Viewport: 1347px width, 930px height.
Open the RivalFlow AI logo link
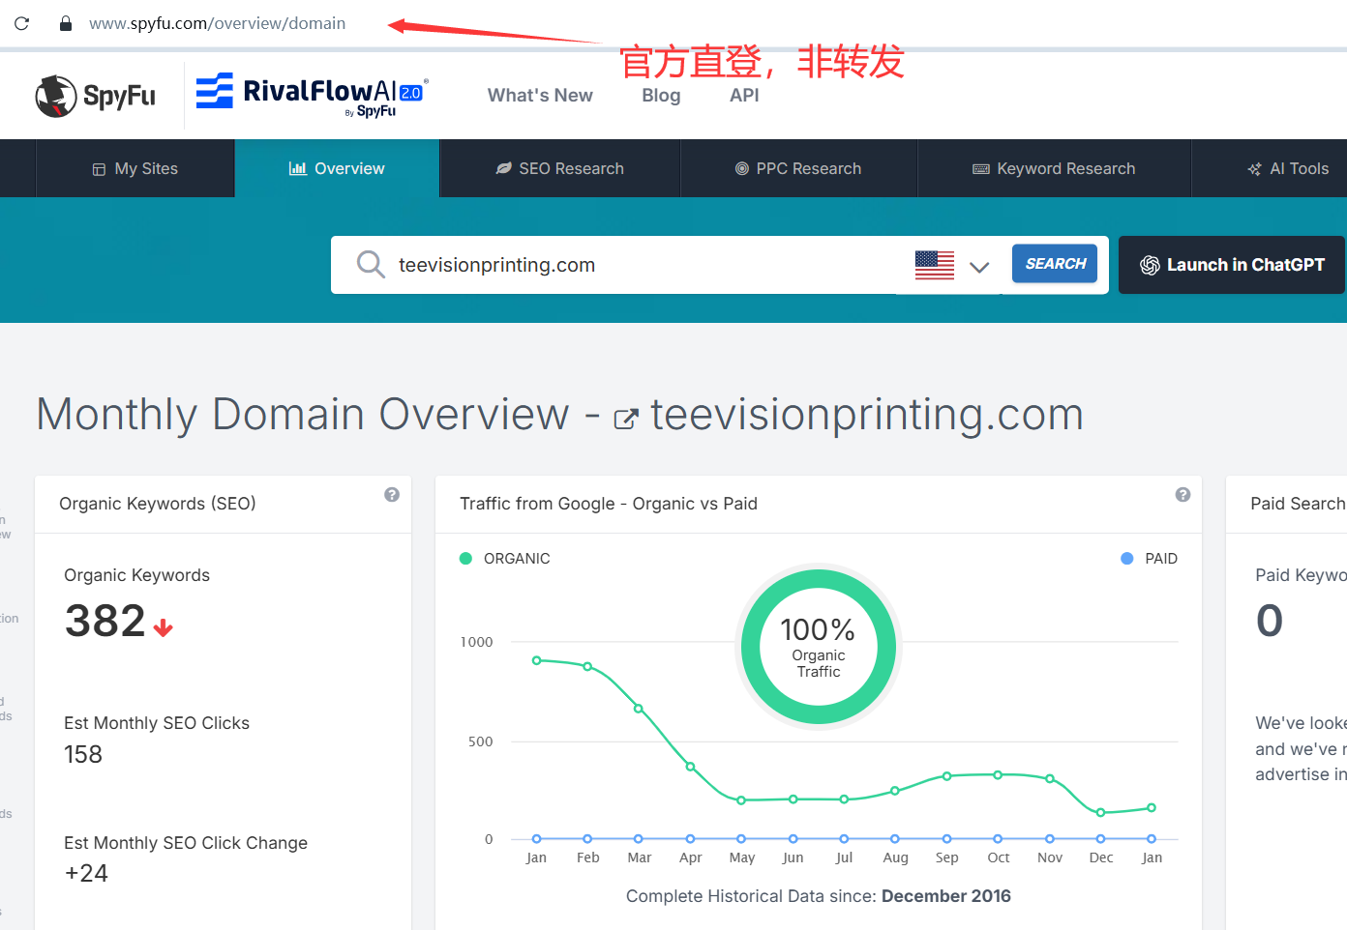312,95
